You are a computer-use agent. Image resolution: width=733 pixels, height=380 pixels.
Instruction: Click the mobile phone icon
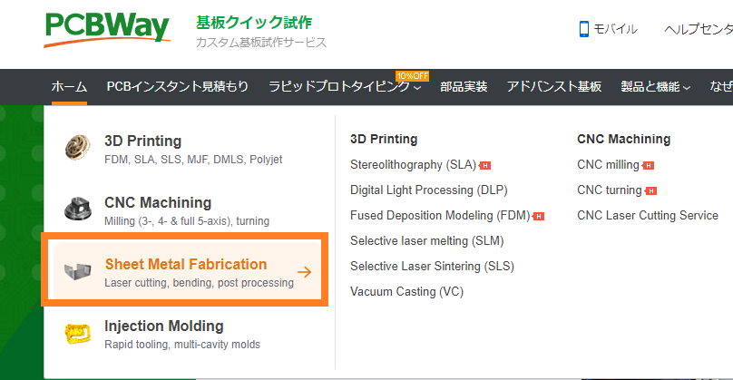584,29
